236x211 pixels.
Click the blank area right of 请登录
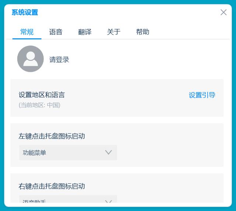pyautogui.click(x=147, y=60)
